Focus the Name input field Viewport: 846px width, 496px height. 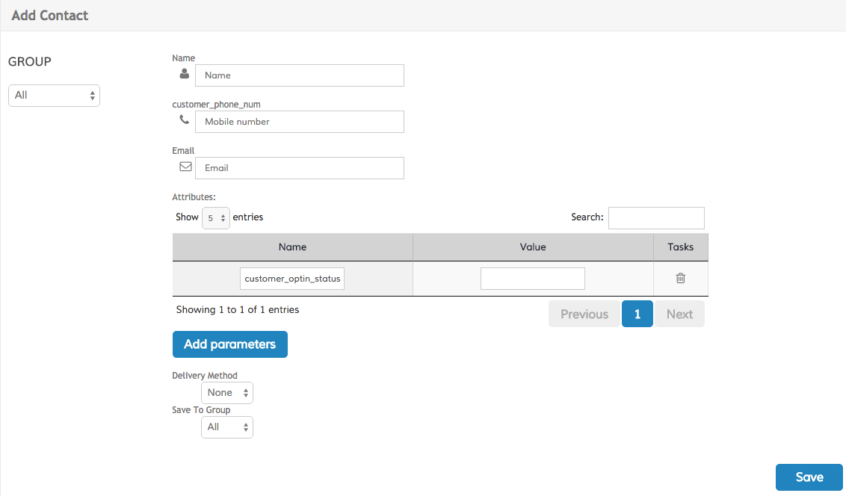(299, 75)
